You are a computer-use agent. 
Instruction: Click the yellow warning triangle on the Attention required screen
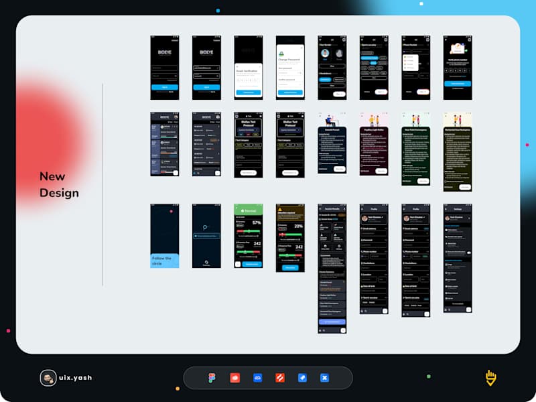pyautogui.click(x=280, y=209)
